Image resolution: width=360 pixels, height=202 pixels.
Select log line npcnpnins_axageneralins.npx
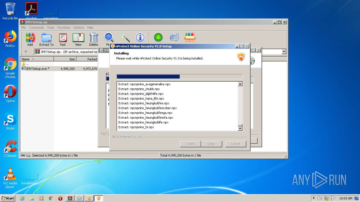point(144,84)
